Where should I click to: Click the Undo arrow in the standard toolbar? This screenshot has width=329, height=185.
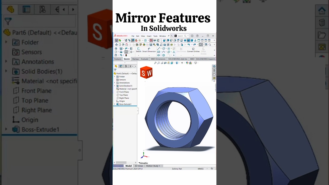[x=189, y=45]
